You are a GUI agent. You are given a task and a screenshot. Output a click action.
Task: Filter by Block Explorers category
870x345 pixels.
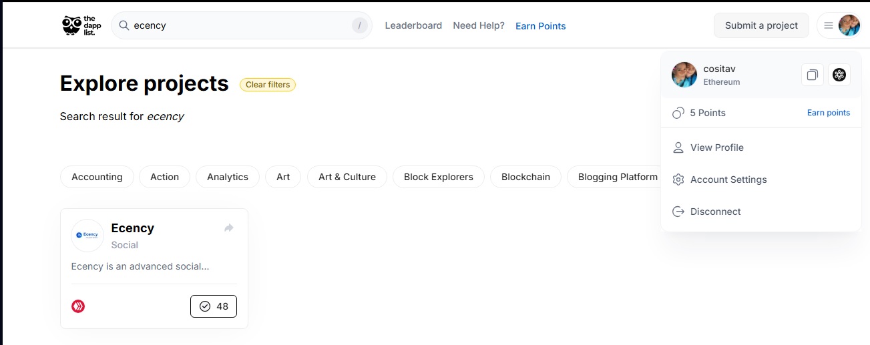pyautogui.click(x=439, y=177)
